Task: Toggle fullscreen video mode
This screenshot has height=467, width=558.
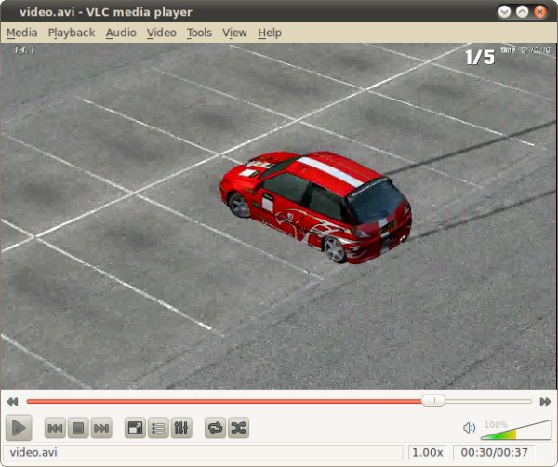Action: tap(135, 428)
